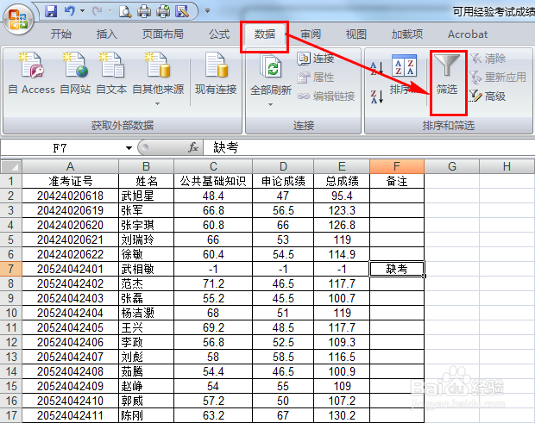Viewport: 535px width, 423px height.
Task: Click the Print icon in quick access
Action: [x=144, y=11]
